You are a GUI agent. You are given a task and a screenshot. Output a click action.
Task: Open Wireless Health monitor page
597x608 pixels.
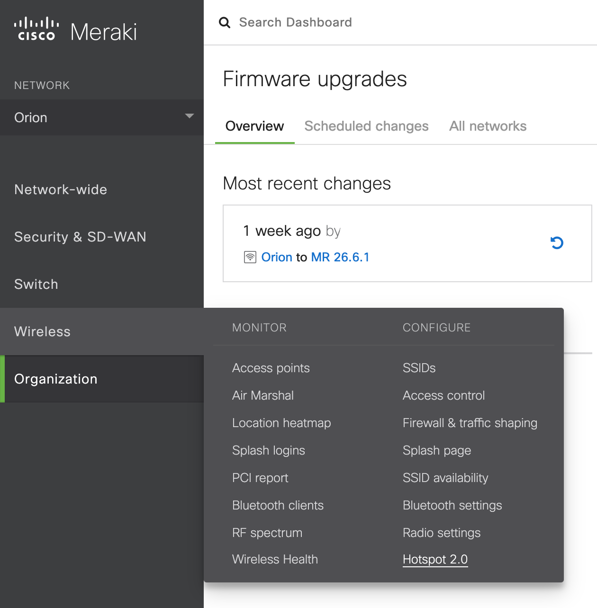275,559
